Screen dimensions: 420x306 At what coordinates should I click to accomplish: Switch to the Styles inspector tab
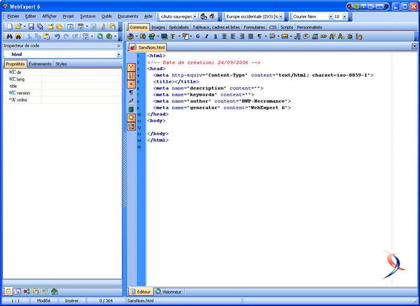61,64
